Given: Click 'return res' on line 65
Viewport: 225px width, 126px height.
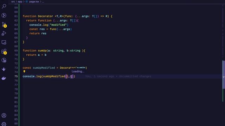Looking at the screenshot, I should 38,34.
